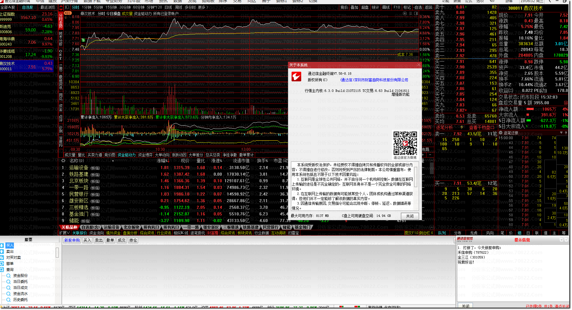Click the 撤单 refresh icon in the trade tree
Image resolution: width=572 pixels, height=310 pixels.
pyautogui.click(x=2, y=264)
